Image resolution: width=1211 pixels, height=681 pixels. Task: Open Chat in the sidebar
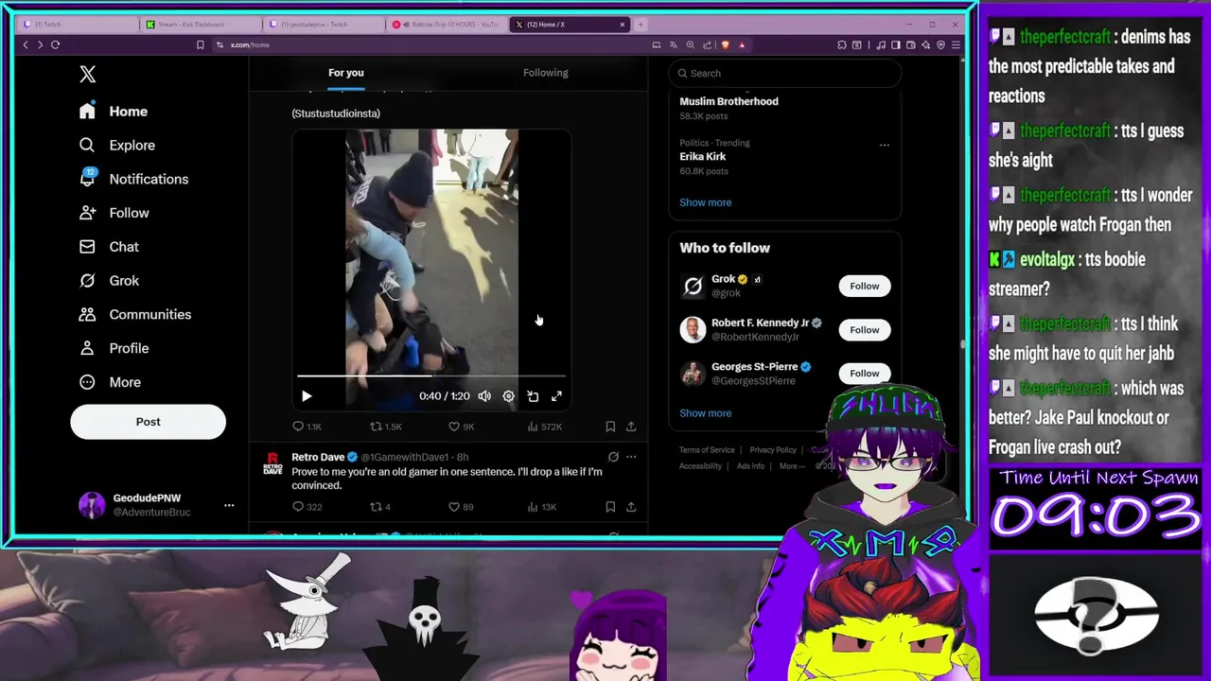click(x=109, y=247)
